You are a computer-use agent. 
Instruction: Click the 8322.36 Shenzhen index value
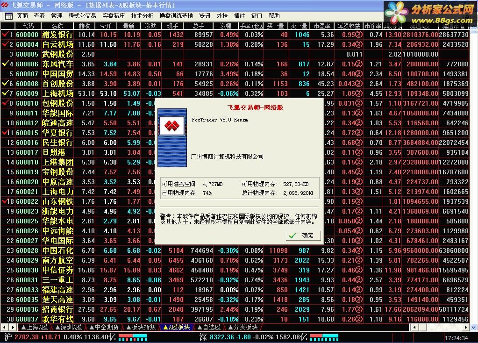point(222,337)
